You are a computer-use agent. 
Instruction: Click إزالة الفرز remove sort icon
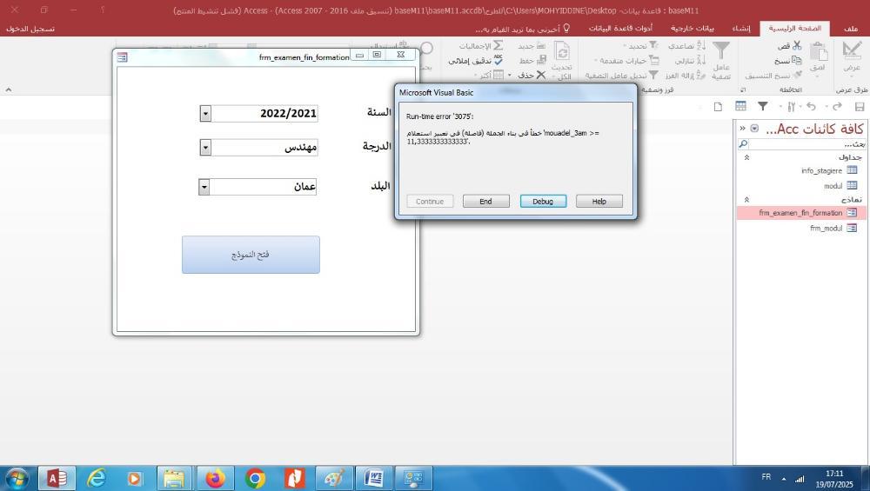pos(700,75)
